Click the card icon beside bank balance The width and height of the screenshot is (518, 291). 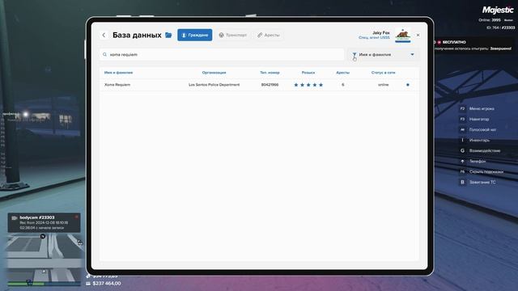click(x=88, y=284)
